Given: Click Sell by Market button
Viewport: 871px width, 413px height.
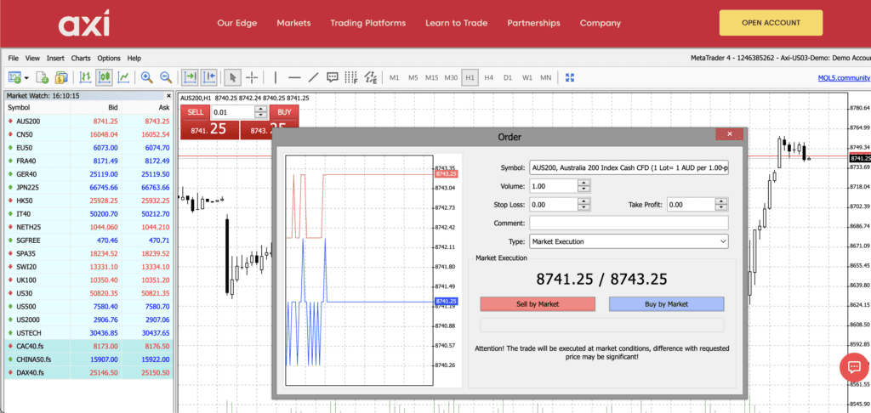Looking at the screenshot, I should click(x=538, y=304).
